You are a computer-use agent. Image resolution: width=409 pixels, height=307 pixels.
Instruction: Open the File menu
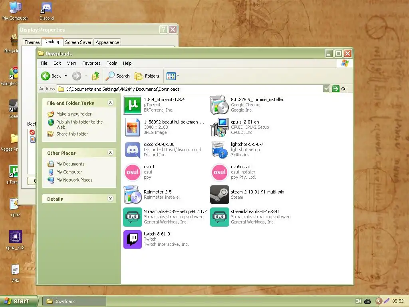click(44, 63)
